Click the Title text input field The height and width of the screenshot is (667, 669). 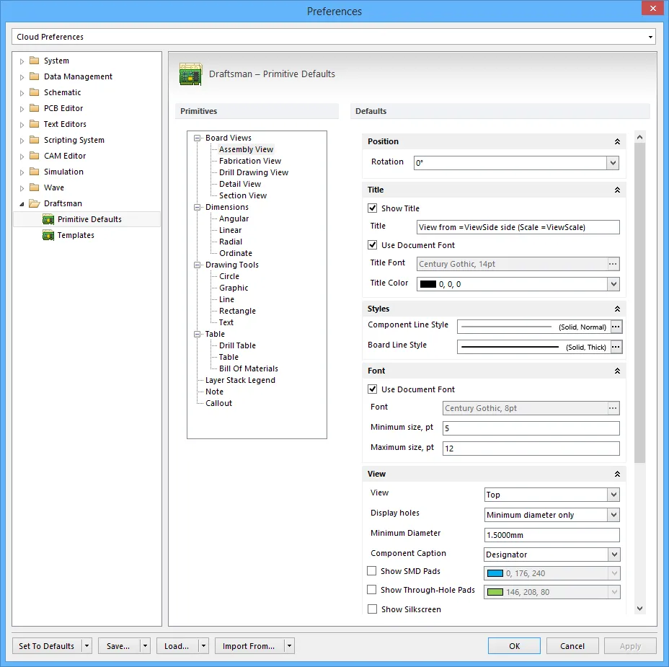(518, 227)
